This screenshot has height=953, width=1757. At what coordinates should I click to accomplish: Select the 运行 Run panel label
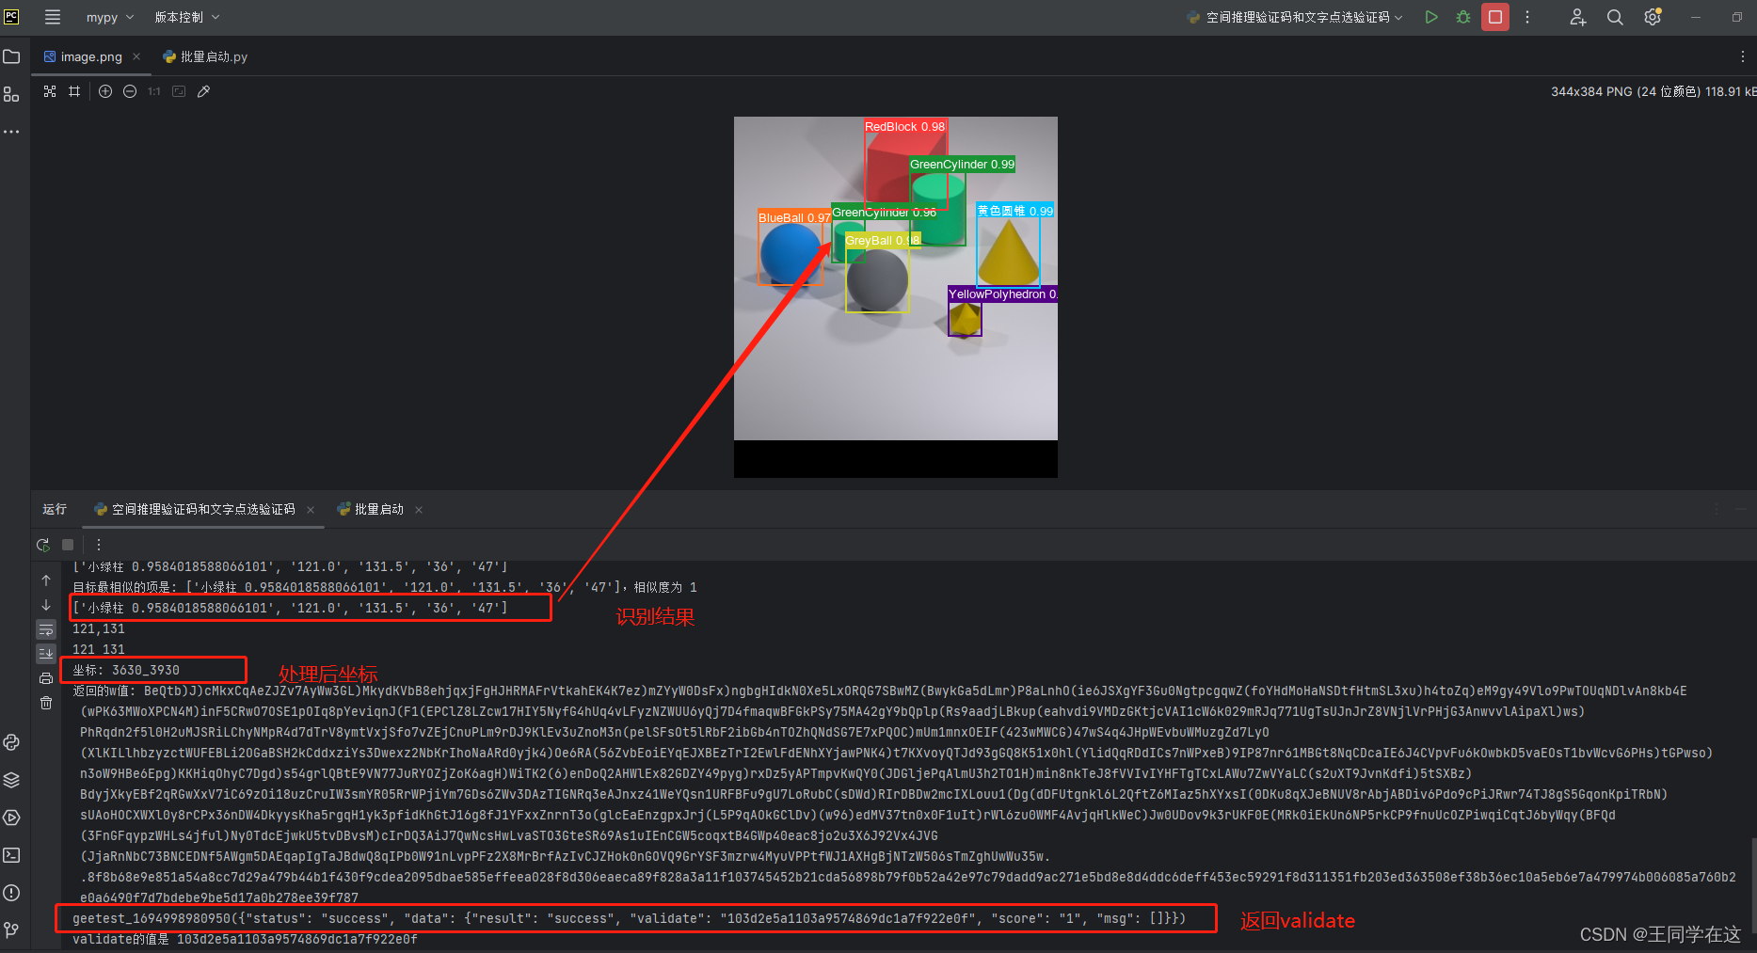click(x=55, y=509)
